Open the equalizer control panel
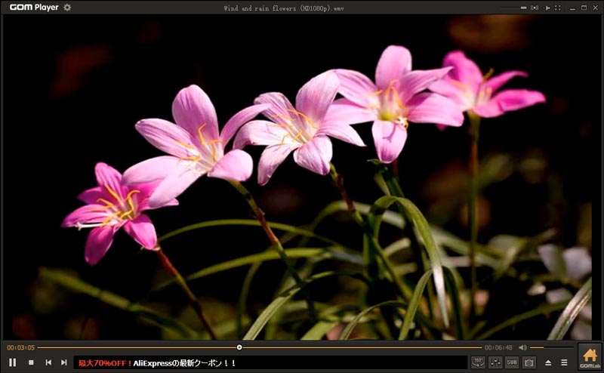This screenshot has width=604, height=373. click(495, 362)
